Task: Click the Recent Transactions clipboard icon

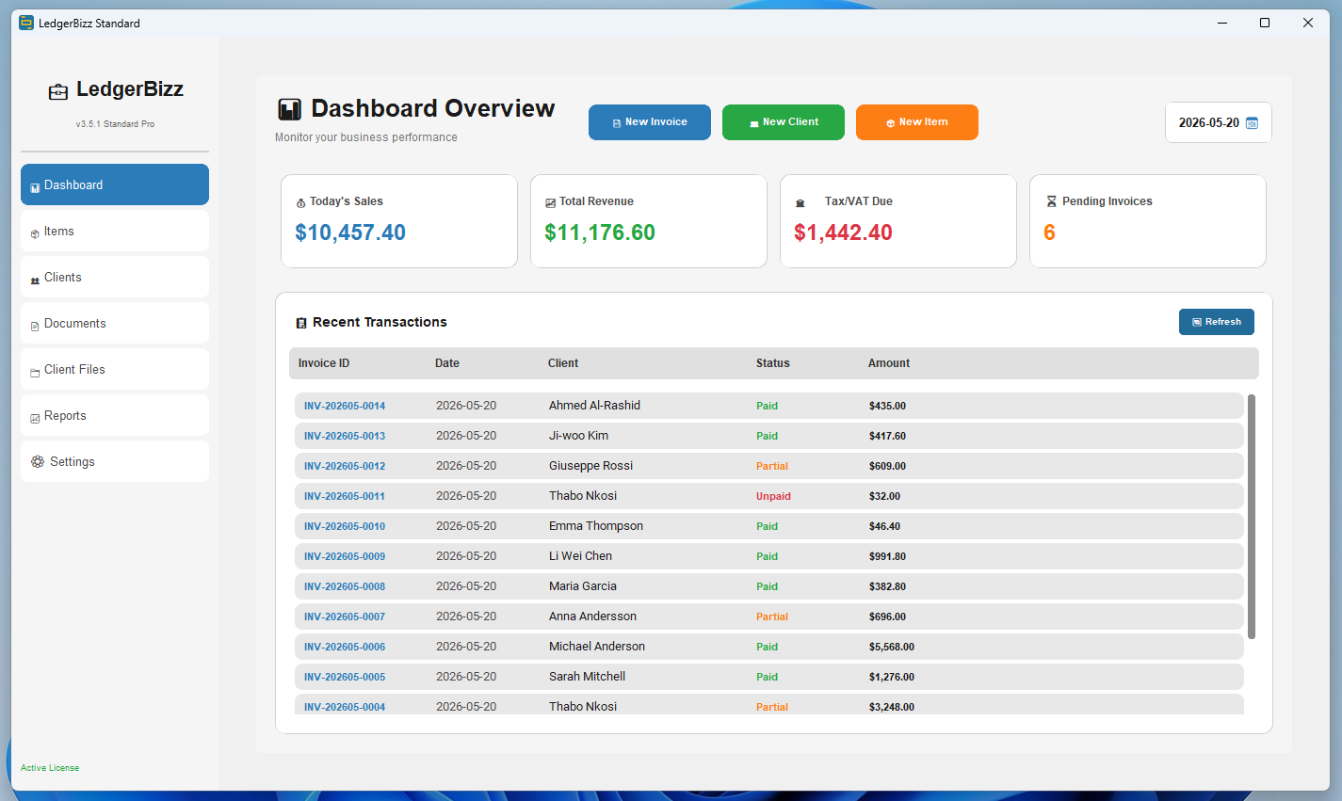Action: 301,323
